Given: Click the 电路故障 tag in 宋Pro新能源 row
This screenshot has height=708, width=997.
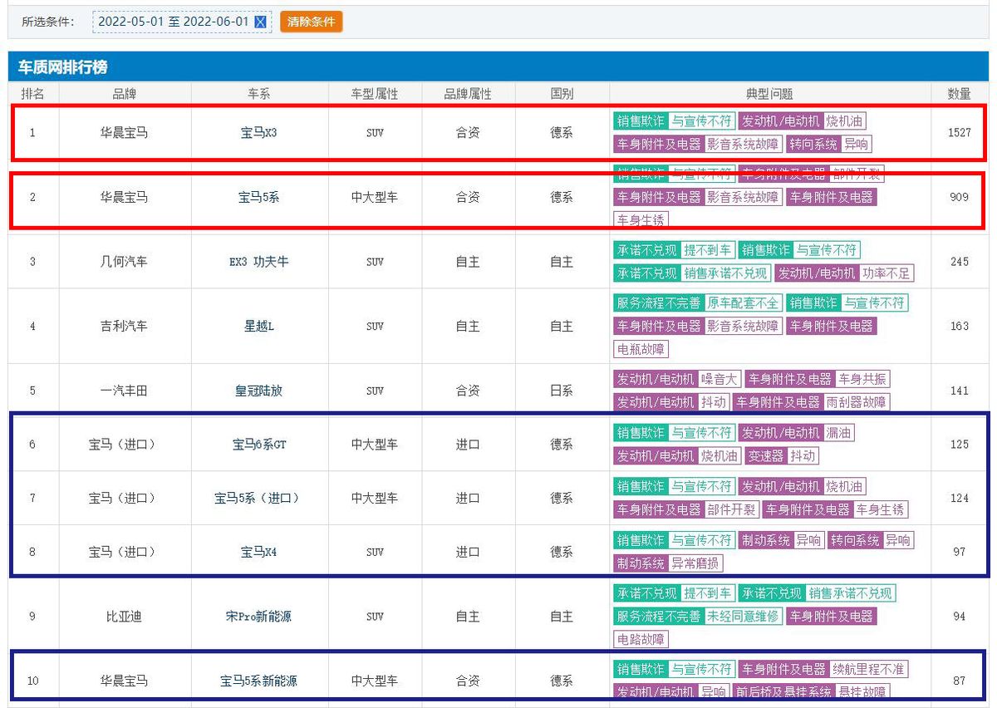Looking at the screenshot, I should 641,639.
